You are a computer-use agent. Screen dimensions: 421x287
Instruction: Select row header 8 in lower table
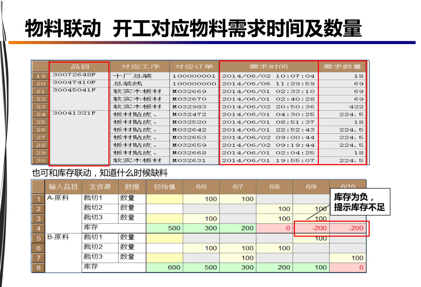click(x=38, y=267)
